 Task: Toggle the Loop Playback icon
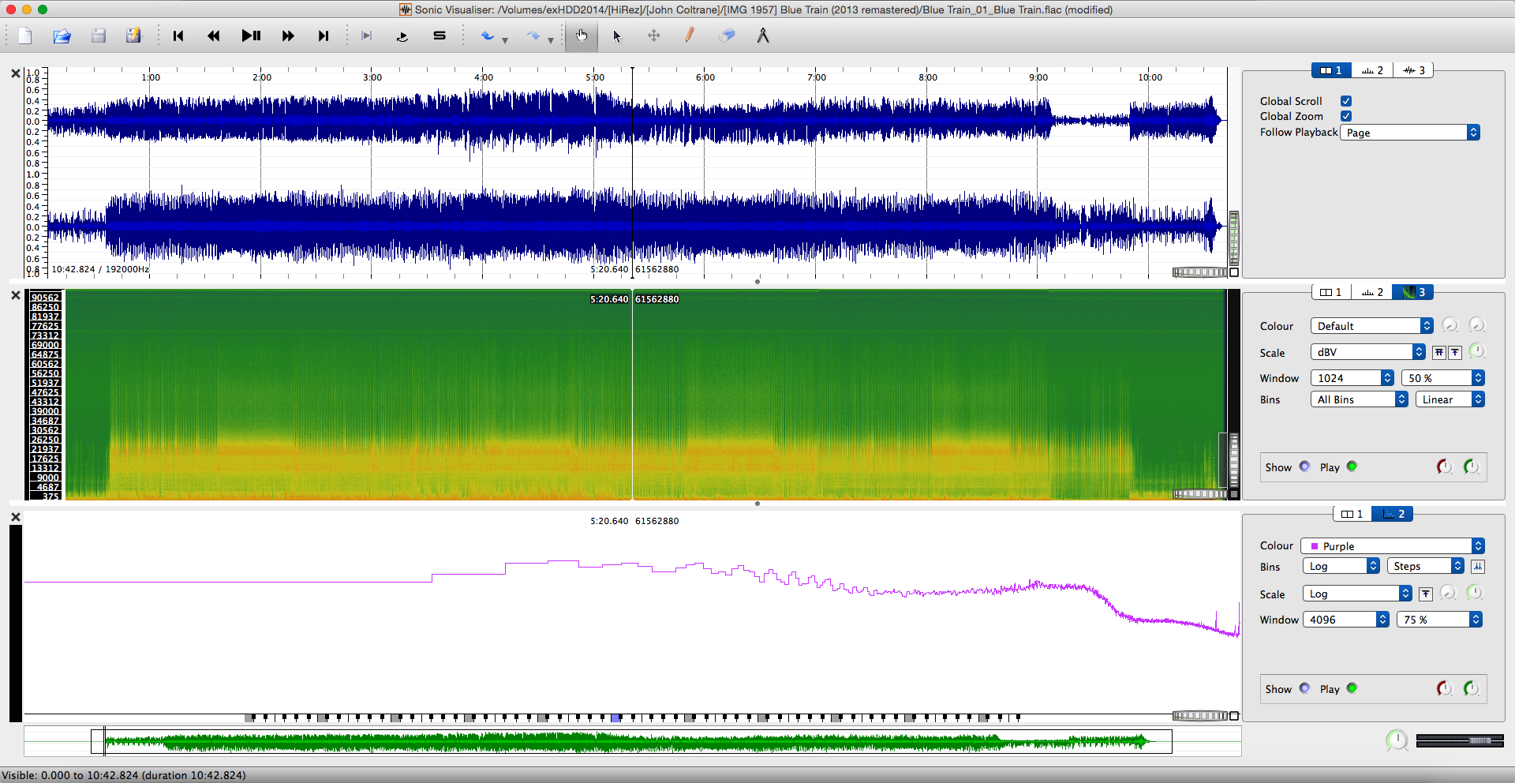(x=402, y=36)
